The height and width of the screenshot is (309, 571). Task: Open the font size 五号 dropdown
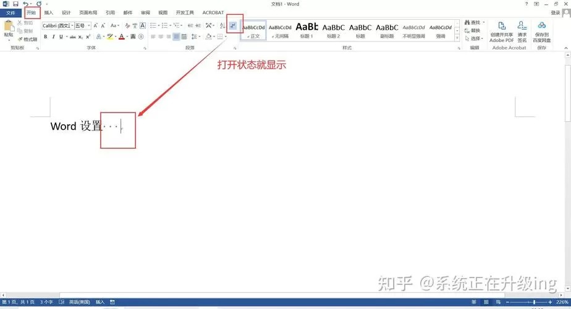[x=89, y=25]
